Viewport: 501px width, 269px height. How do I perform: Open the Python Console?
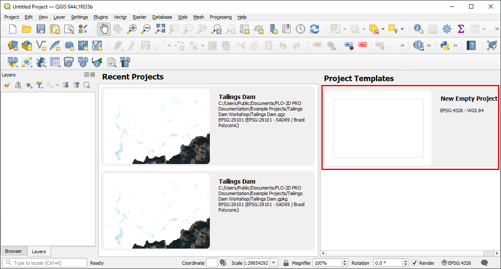click(445, 45)
